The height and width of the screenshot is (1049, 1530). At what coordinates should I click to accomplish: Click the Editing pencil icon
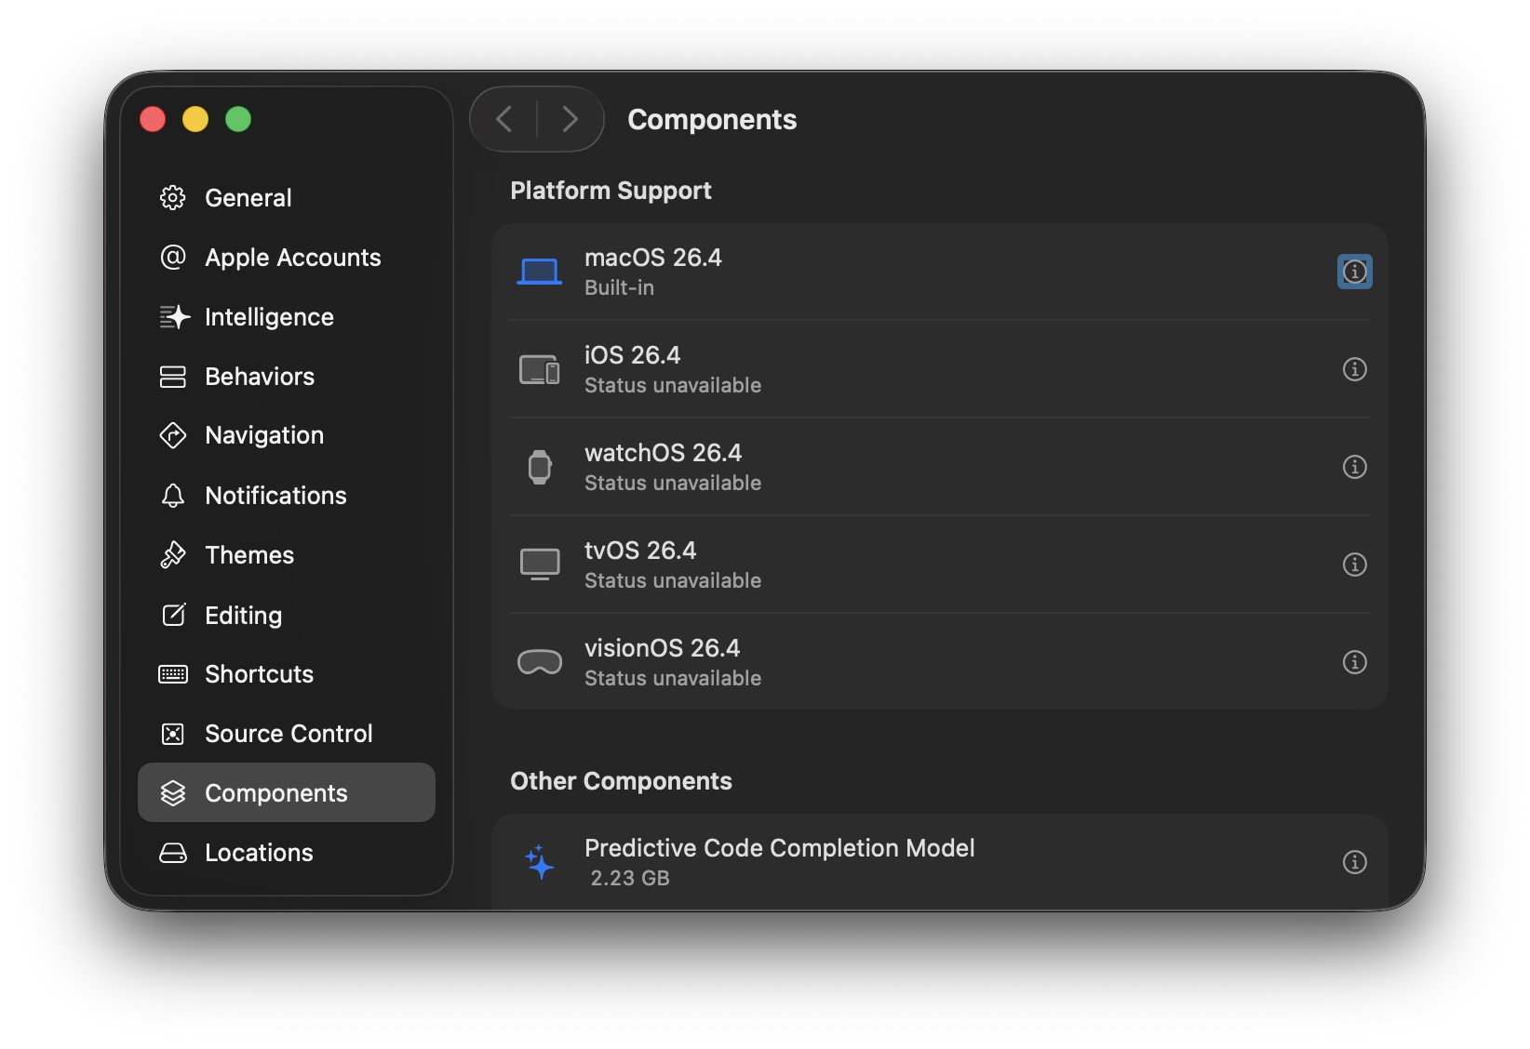pyautogui.click(x=174, y=615)
